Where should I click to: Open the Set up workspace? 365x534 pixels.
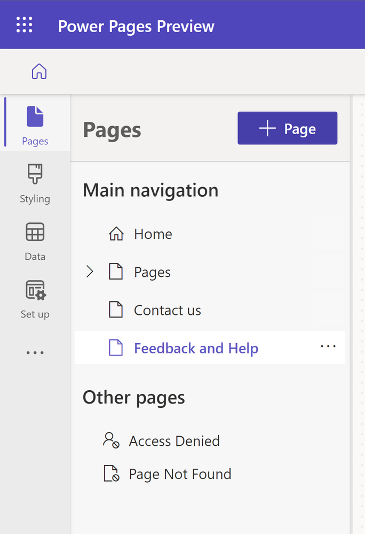tap(35, 299)
